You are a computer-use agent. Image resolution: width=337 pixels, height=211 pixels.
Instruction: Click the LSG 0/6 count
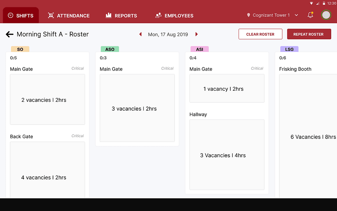[283, 58]
